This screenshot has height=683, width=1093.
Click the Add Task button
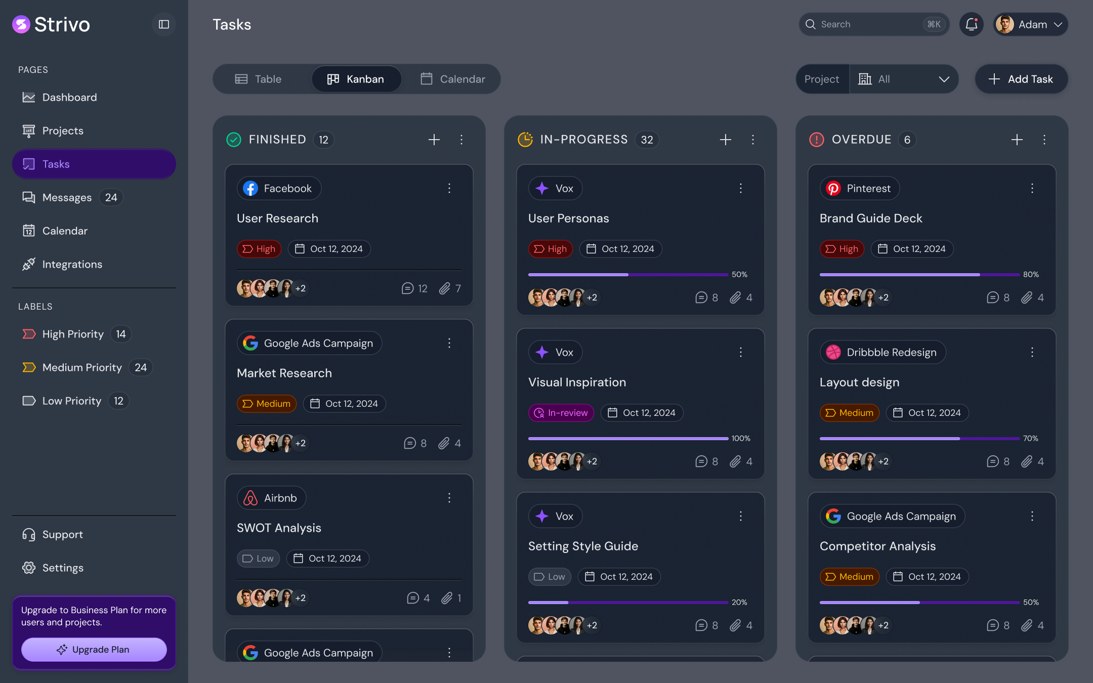[x=1021, y=79]
